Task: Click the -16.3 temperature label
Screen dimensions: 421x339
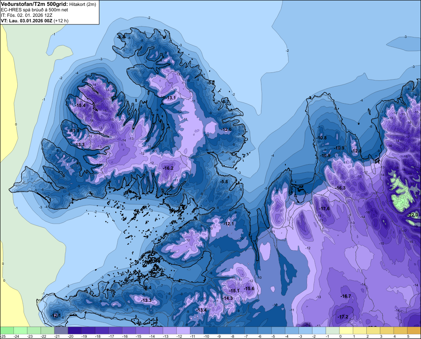Action: (x=341, y=188)
